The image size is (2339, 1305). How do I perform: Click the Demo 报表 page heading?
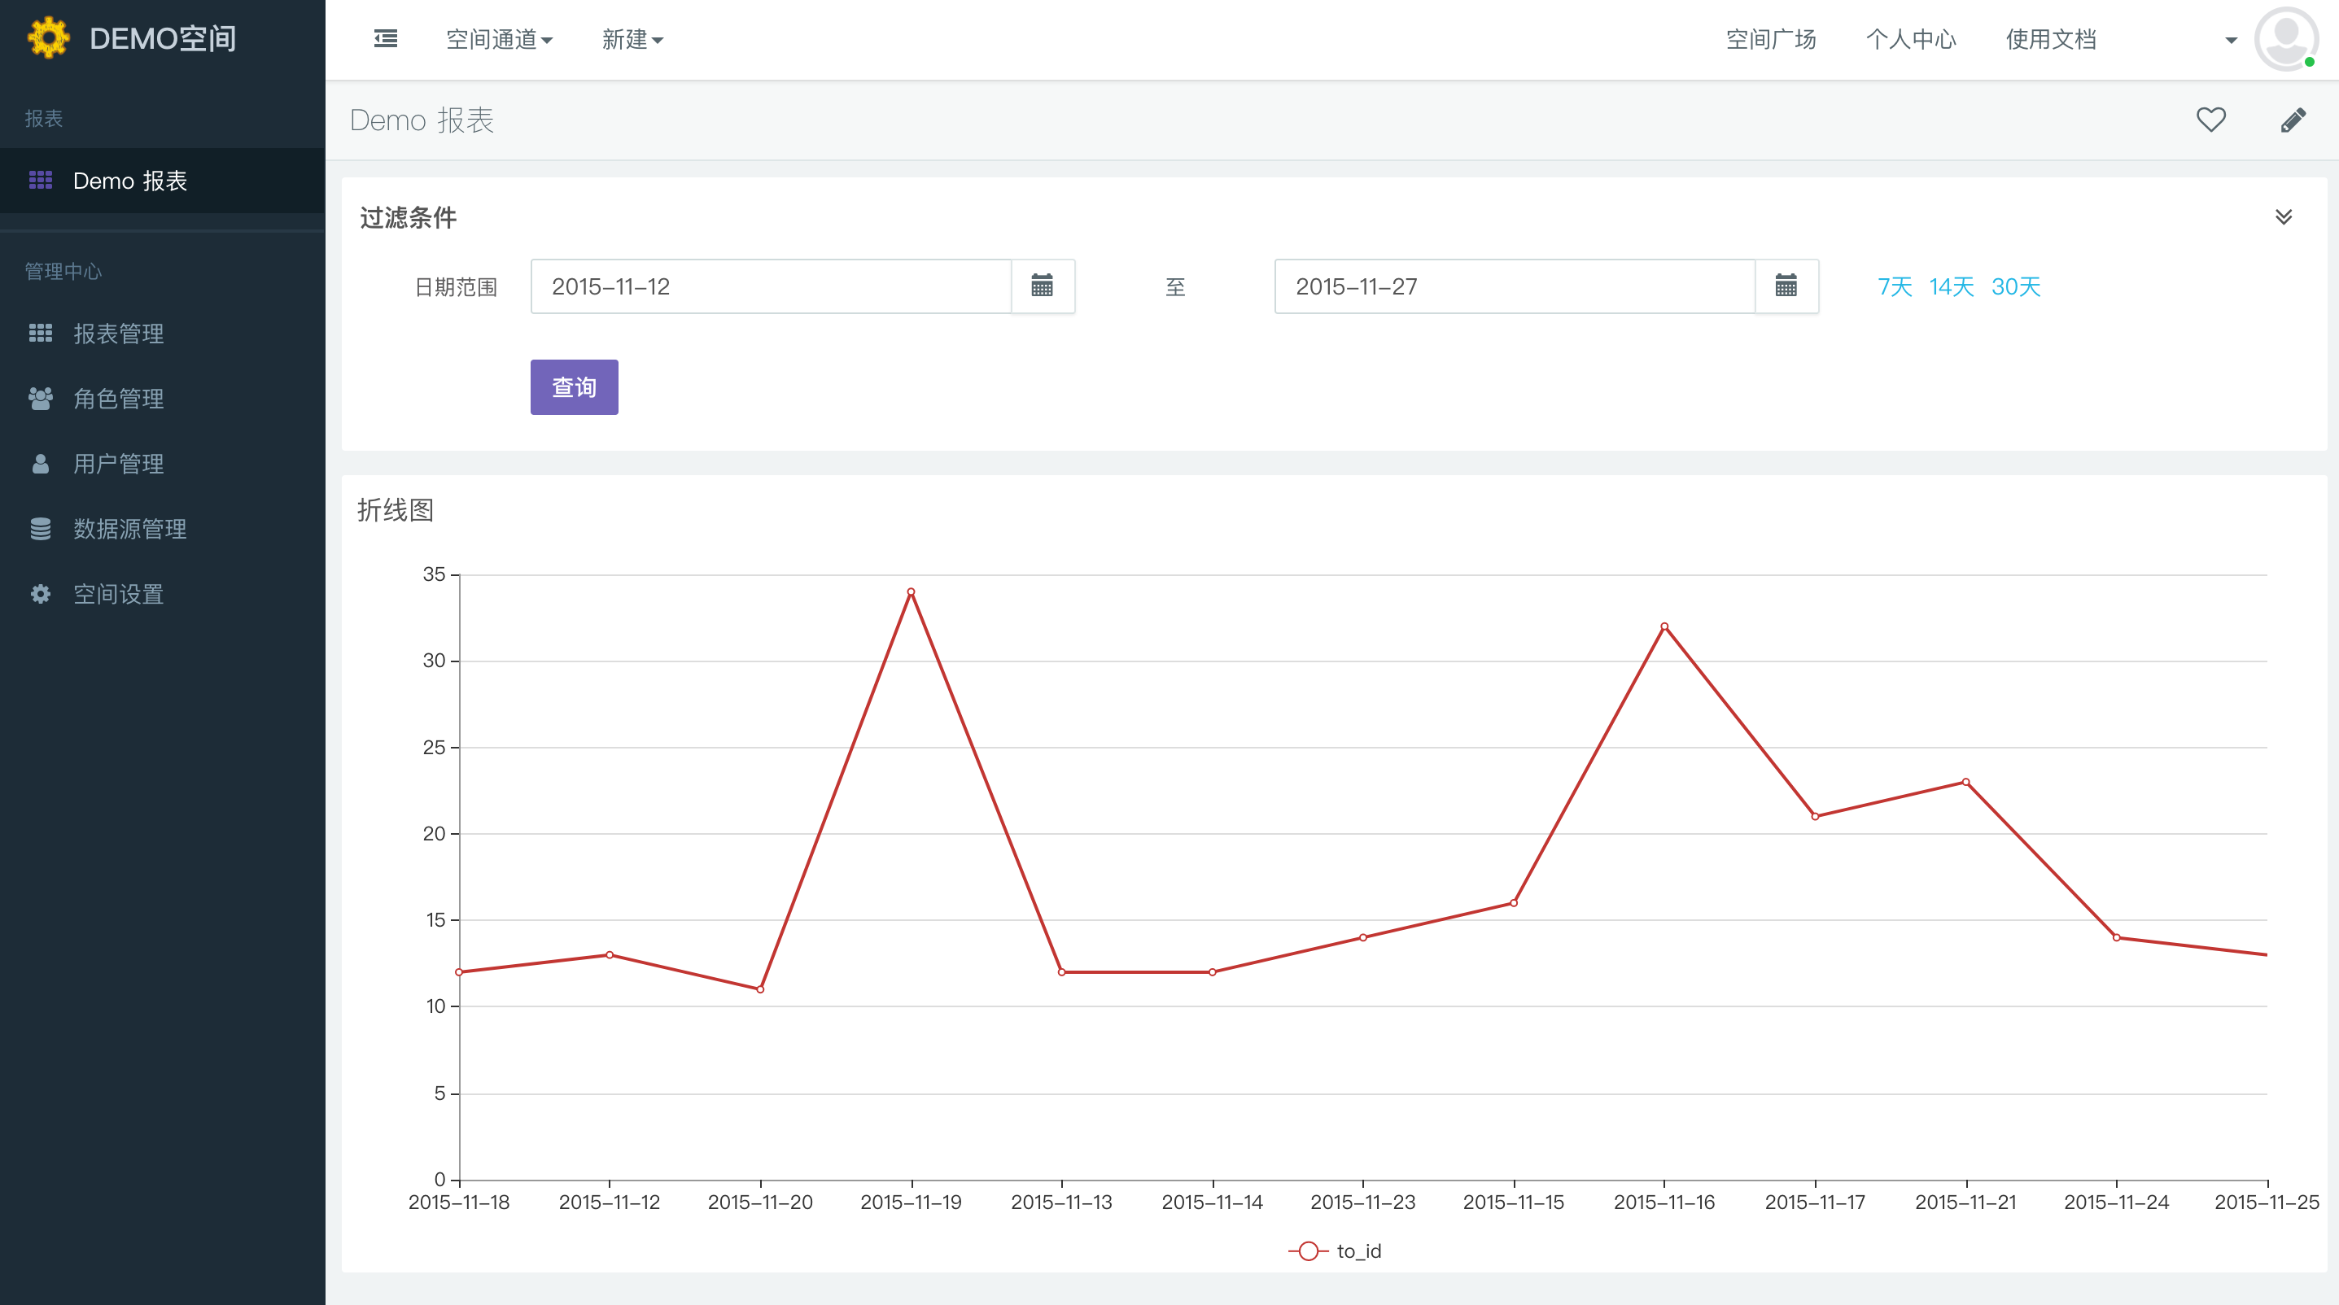coord(422,120)
